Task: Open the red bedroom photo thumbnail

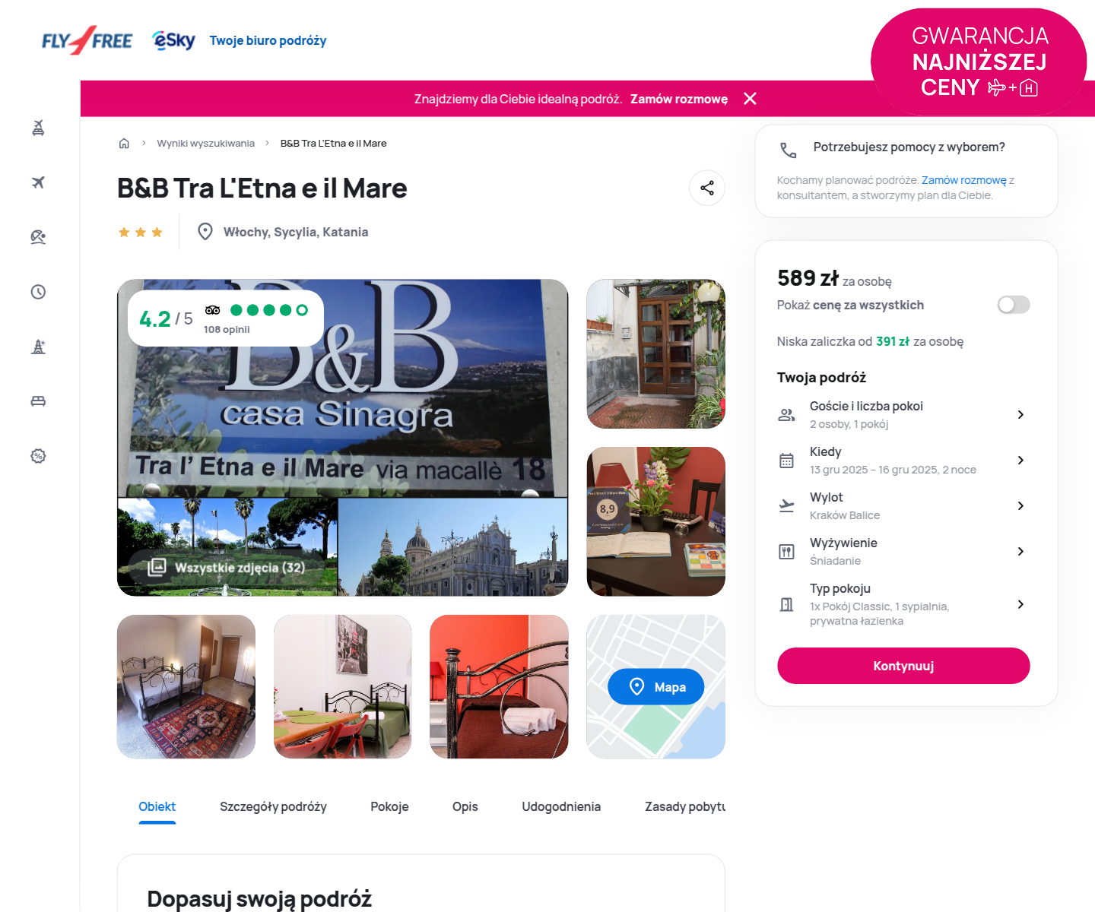Action: tap(499, 686)
